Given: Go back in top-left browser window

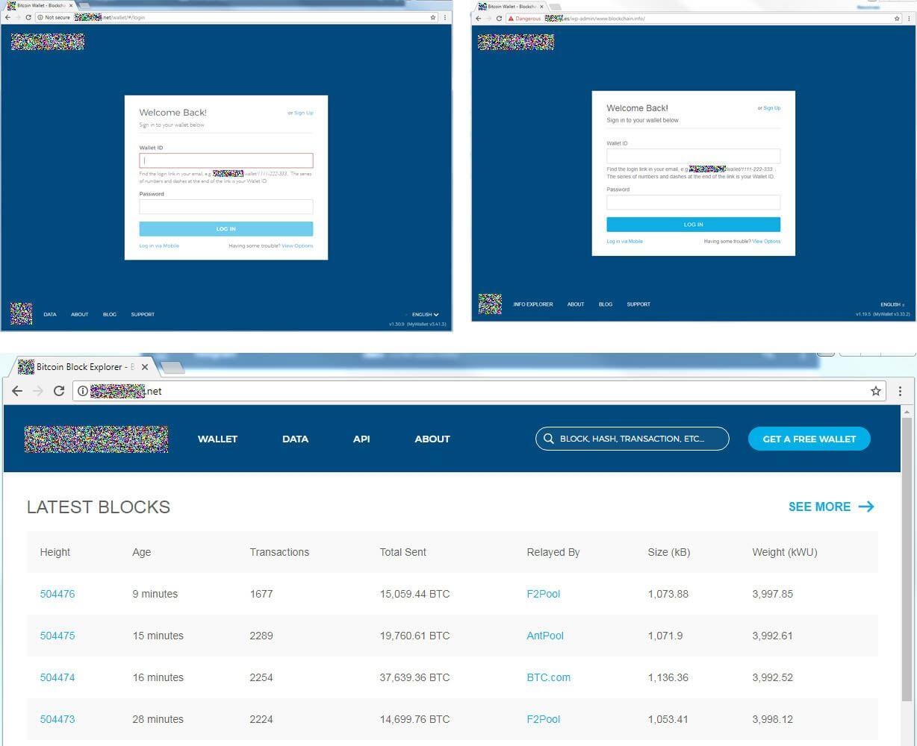Looking at the screenshot, I should 7,17.
